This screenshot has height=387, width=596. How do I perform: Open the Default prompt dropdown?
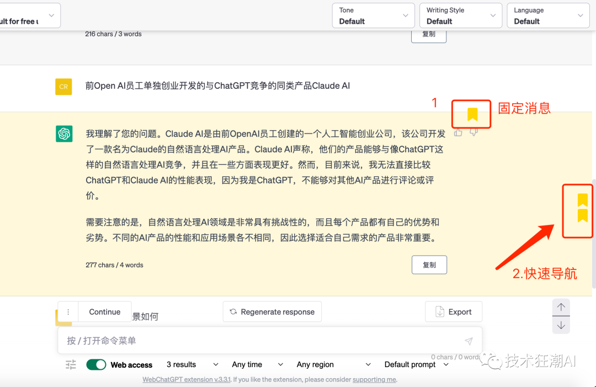click(416, 364)
